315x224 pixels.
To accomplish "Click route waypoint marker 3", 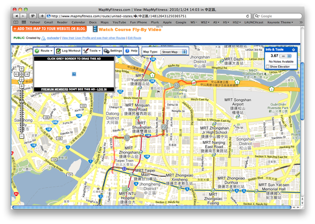I will click(176, 86).
